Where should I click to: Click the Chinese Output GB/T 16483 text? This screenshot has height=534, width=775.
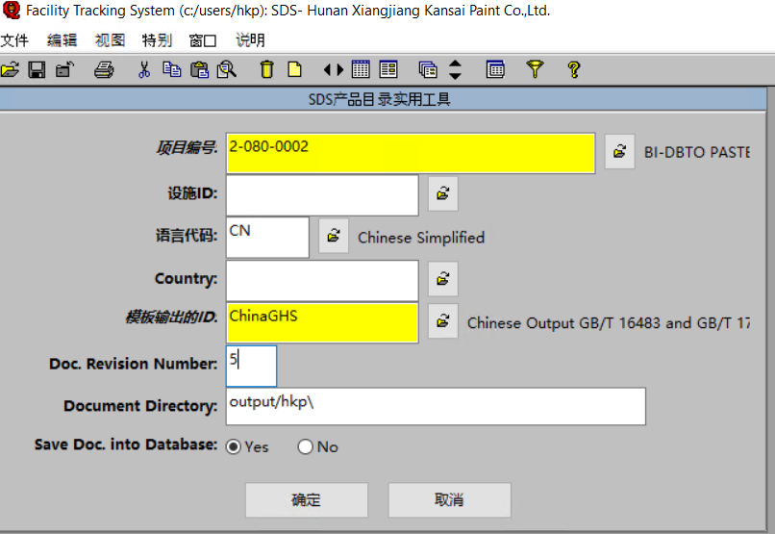609,323
